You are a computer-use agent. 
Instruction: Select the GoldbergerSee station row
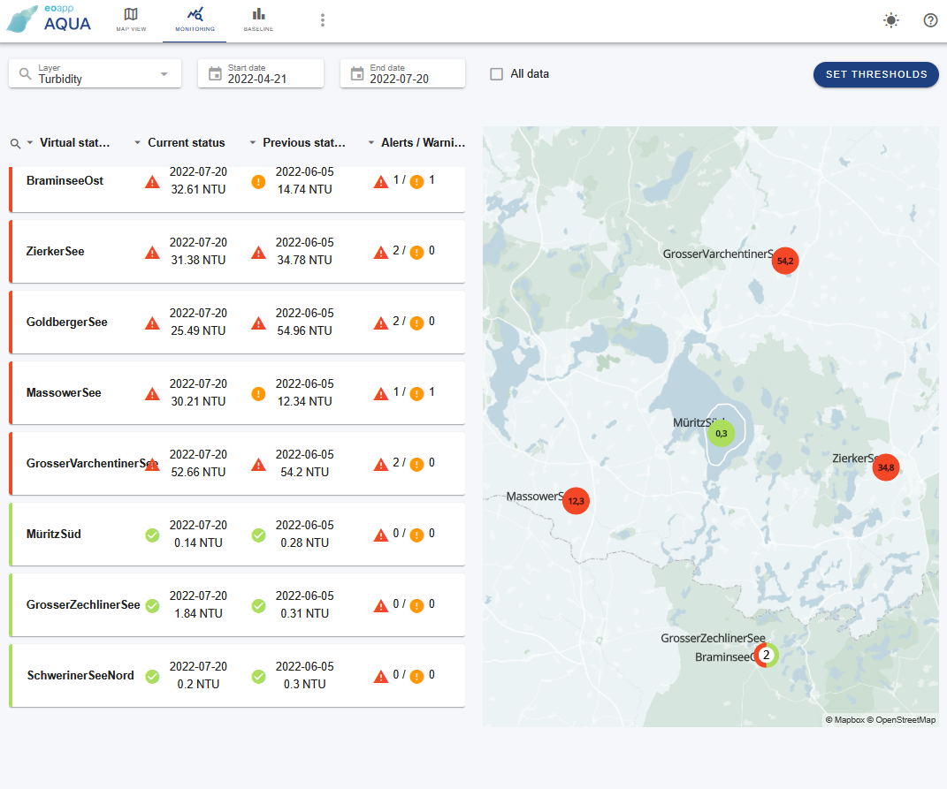click(x=237, y=322)
